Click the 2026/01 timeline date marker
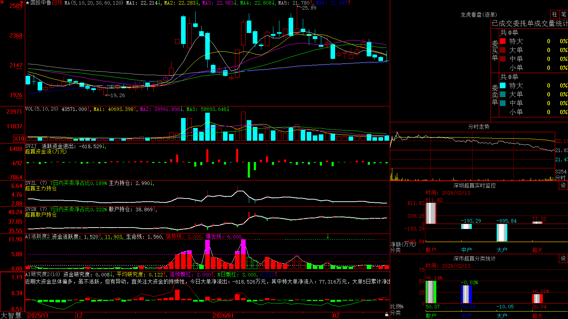 223,315
